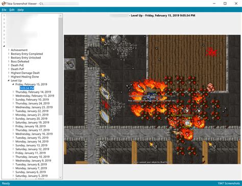Select Thursday, January 24, 2019
This screenshot has height=186, width=242.
coord(33,103)
